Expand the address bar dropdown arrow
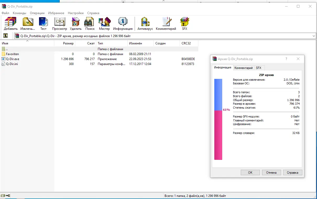 pyautogui.click(x=314, y=36)
